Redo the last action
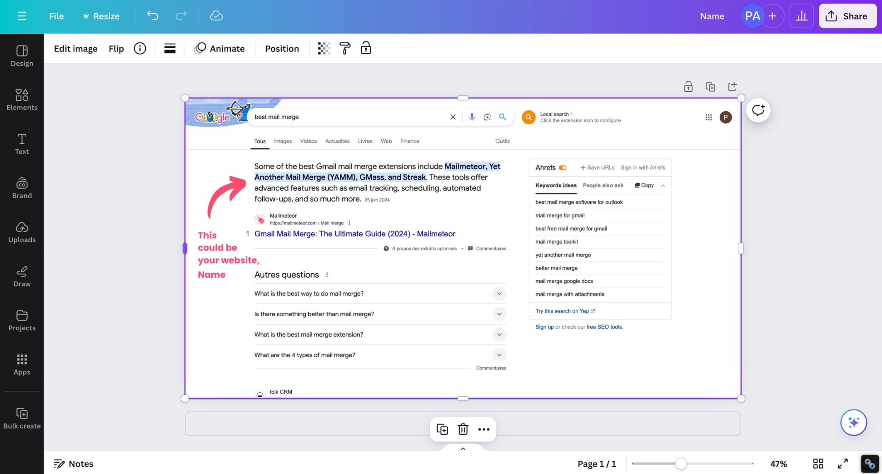Screen dimensions: 882x474 [x=181, y=16]
